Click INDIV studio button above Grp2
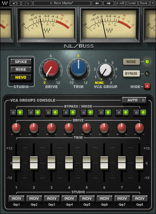The height and width of the screenshot is (214, 156). 34,198
